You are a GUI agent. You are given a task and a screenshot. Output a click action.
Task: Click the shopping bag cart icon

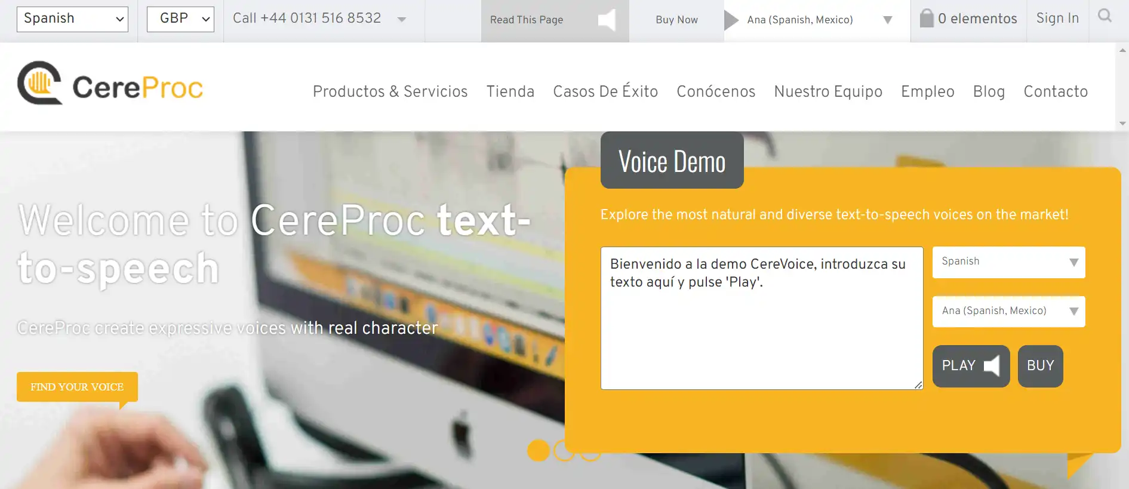click(x=927, y=19)
